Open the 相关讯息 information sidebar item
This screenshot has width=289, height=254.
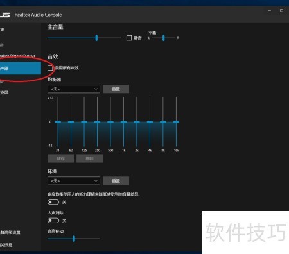[6, 245]
